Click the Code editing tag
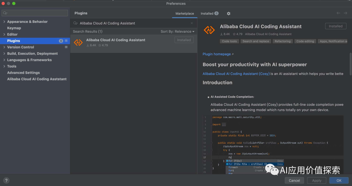 click(305, 41)
